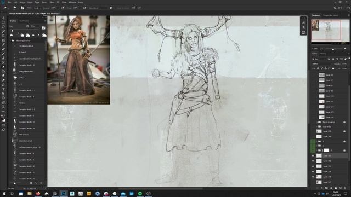
Task: Toggle lock all for layer
Action: click(x=333, y=68)
